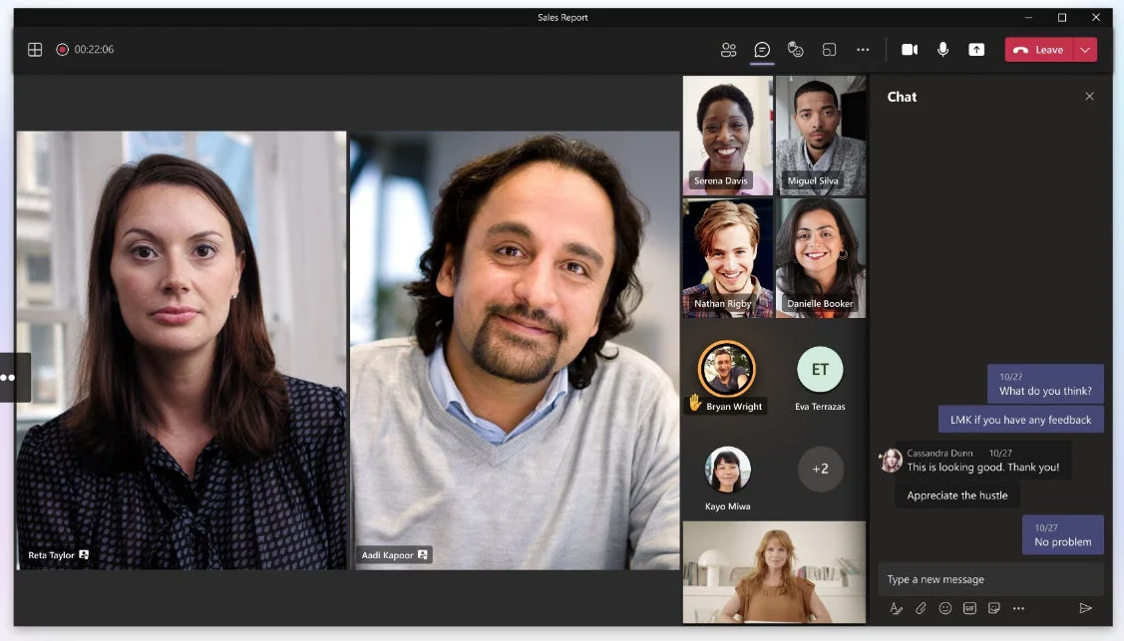
Task: Share your screen with the meeting
Action: click(x=976, y=49)
